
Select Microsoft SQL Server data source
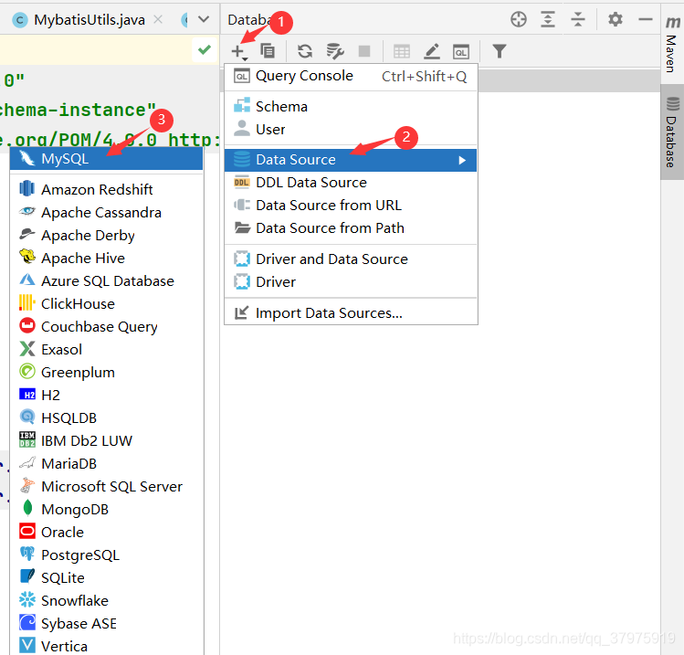107,487
